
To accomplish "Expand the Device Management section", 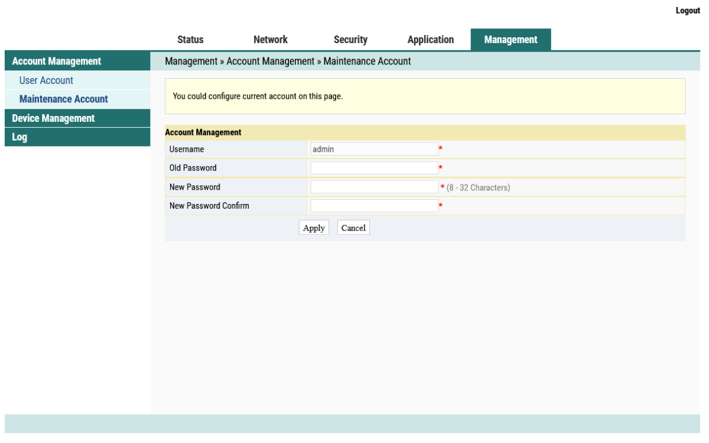I will 53,118.
